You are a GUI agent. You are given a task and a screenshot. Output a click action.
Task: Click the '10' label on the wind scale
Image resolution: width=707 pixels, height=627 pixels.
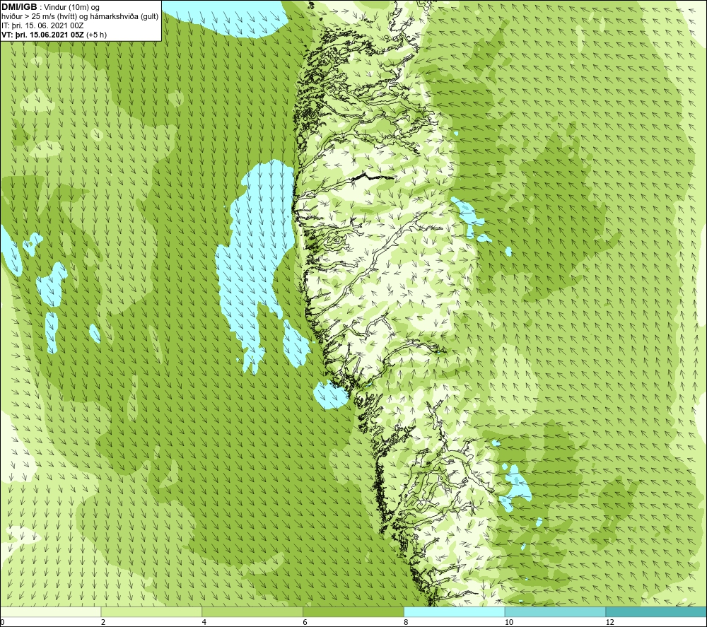508,622
